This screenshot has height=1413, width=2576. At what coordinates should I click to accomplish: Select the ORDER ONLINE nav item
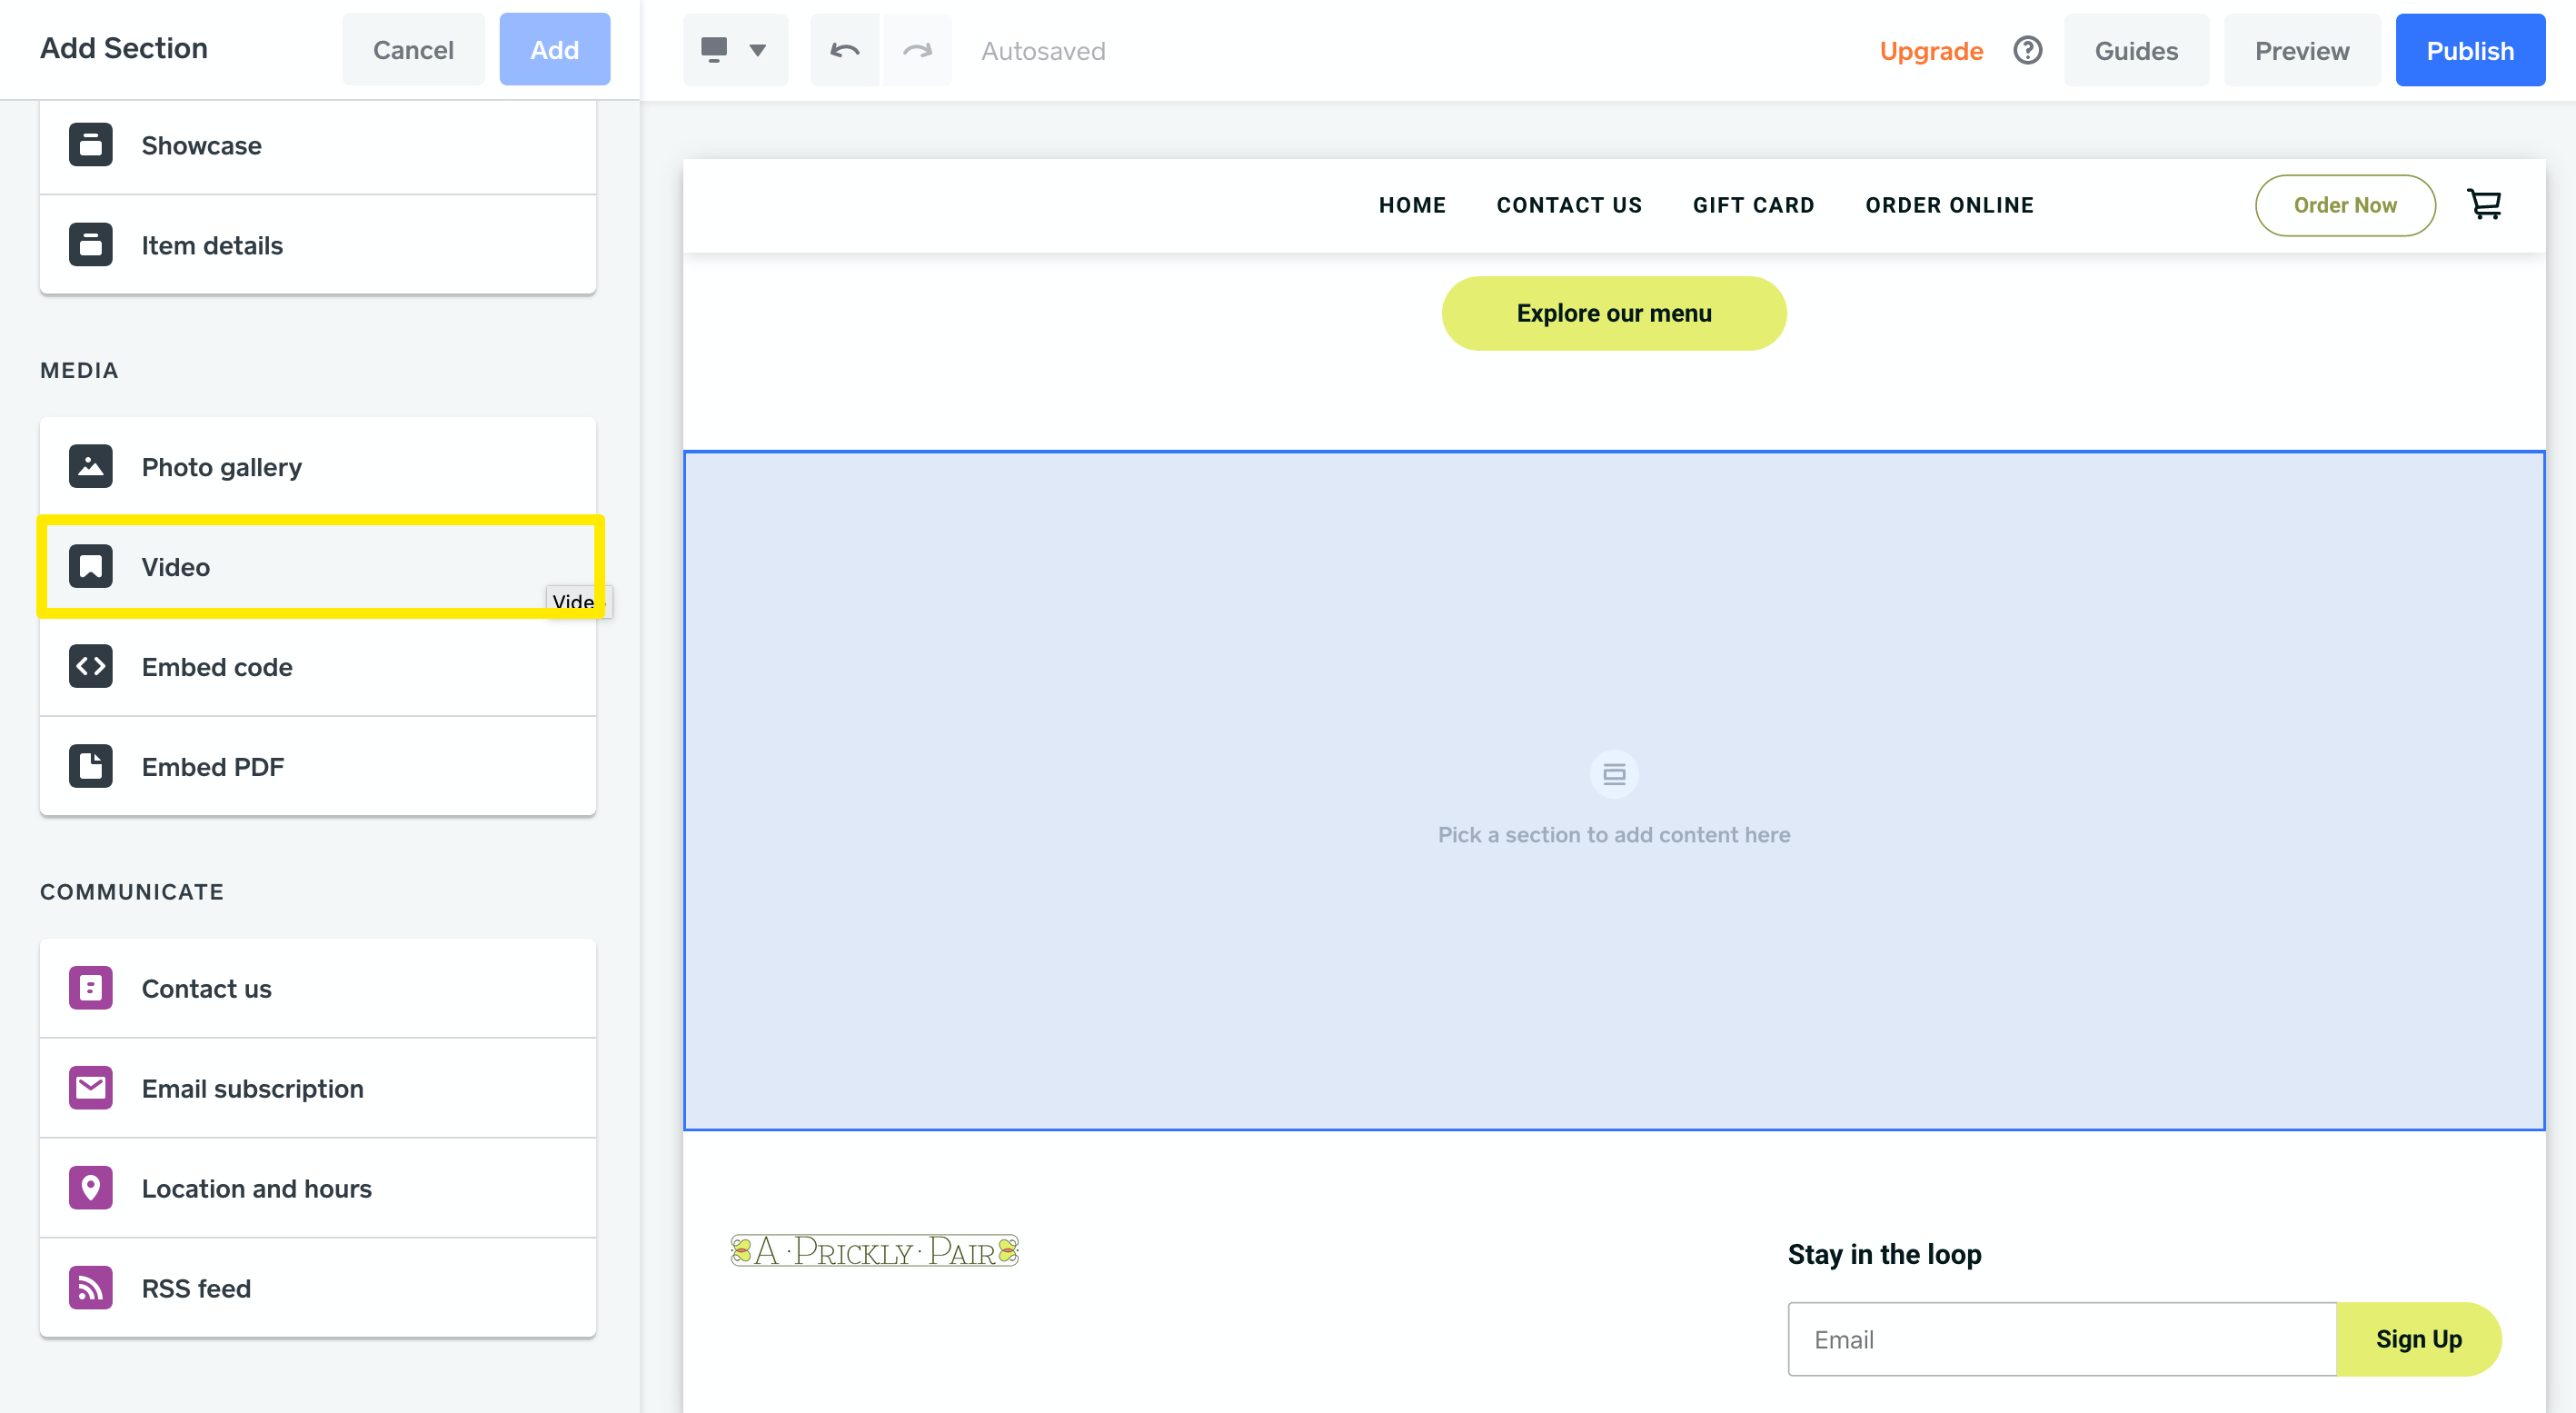click(1949, 205)
